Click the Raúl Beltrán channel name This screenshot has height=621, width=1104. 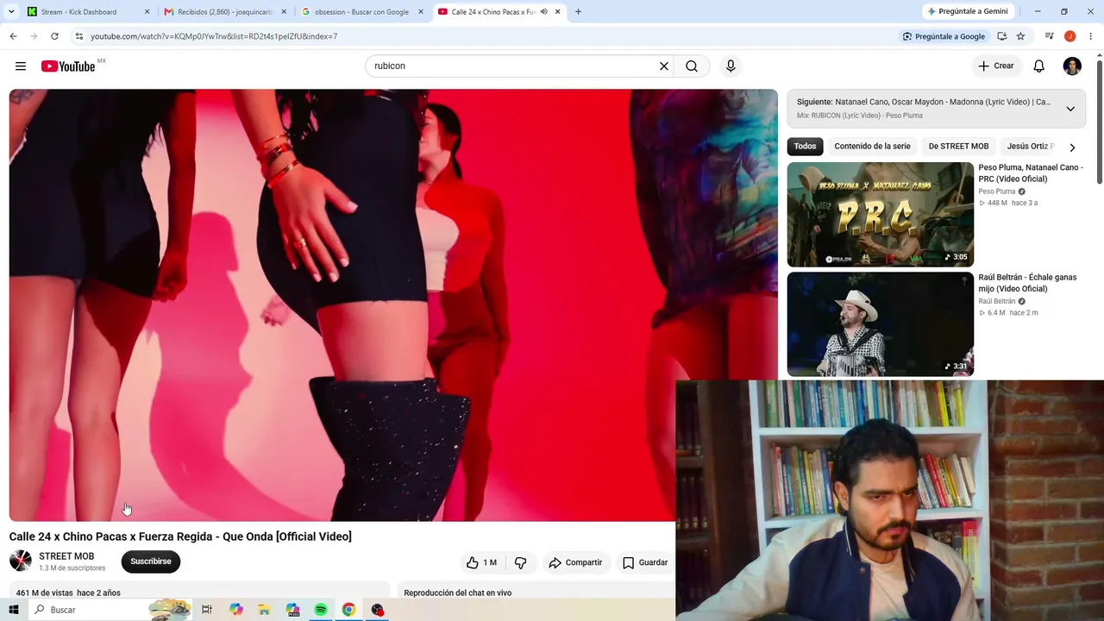pyautogui.click(x=997, y=301)
